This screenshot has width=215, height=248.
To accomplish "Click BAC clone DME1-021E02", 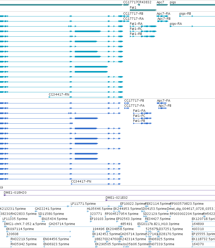I will point(116,198).
